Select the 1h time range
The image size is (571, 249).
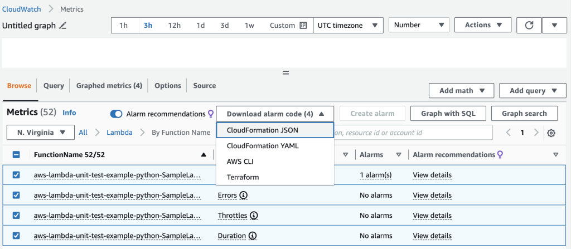coord(124,26)
